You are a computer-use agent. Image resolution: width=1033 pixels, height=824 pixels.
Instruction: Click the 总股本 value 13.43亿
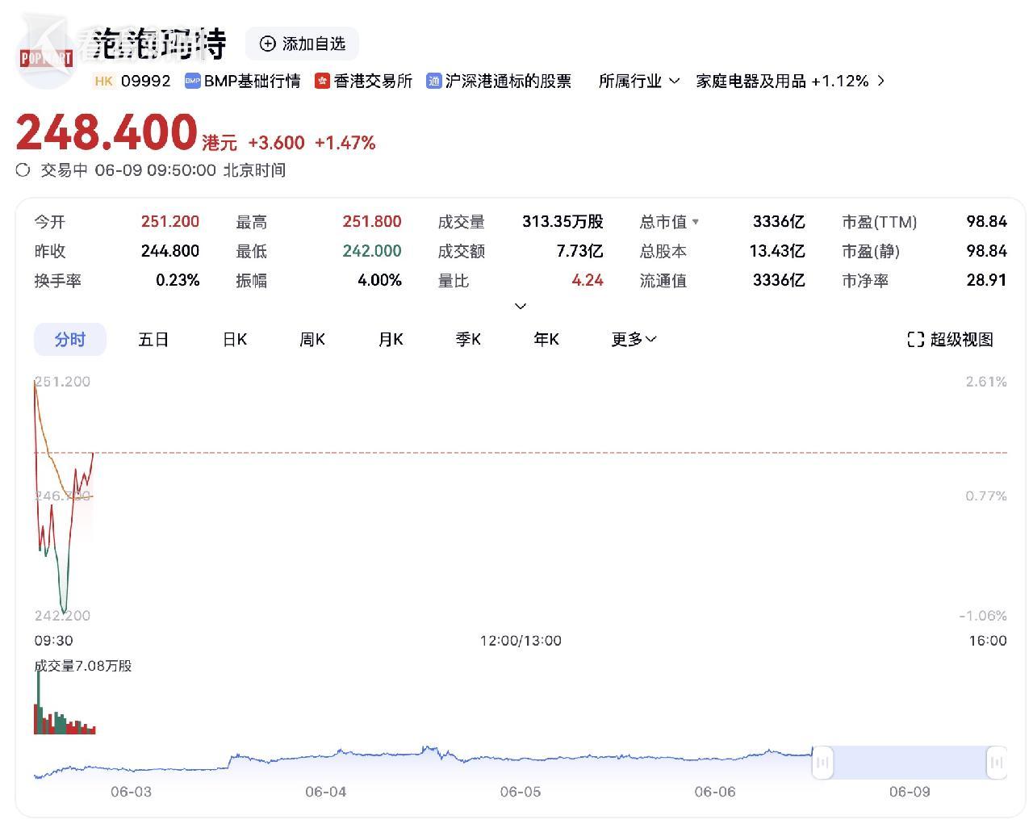[x=777, y=251]
